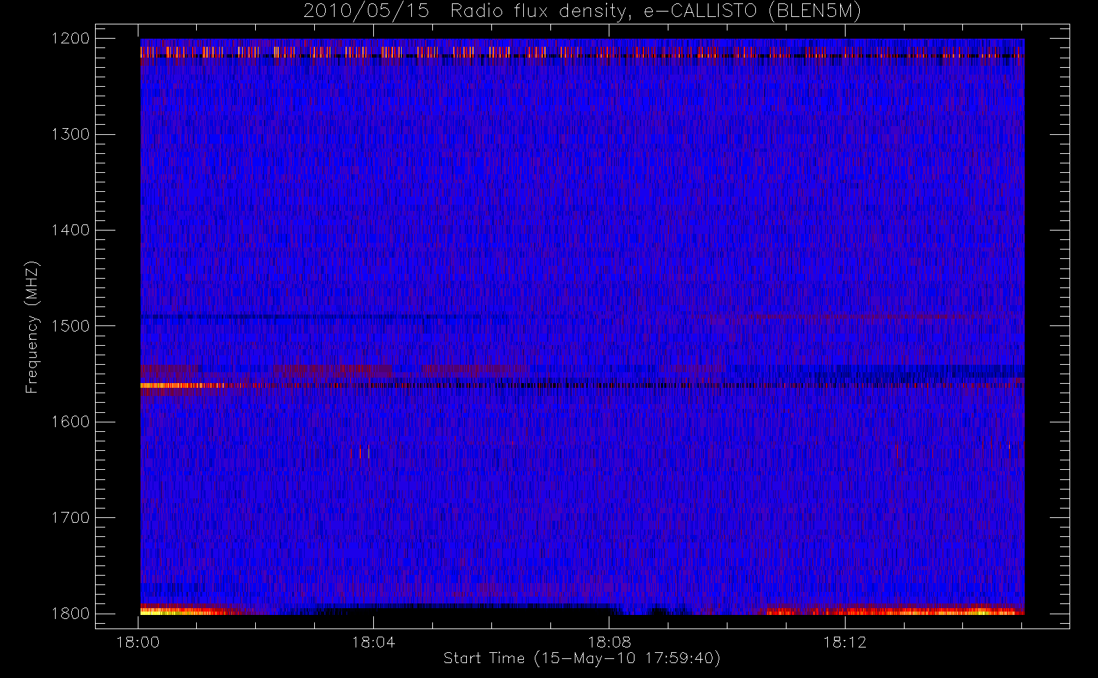
Task: Click the 1700 frequency tick label
Action: coord(71,518)
